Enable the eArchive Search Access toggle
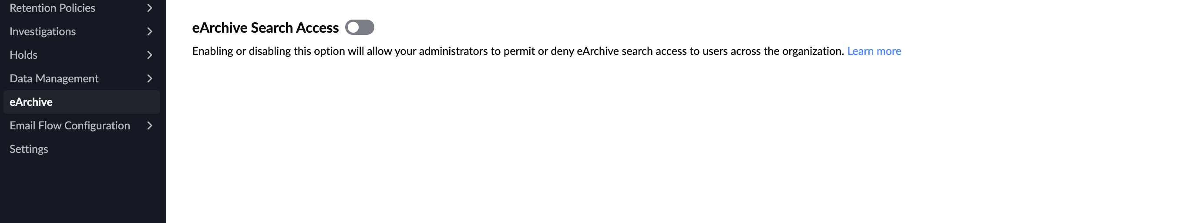1177x223 pixels. click(x=360, y=27)
